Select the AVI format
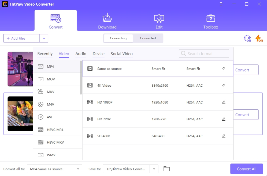Image resolution: width=267 pixels, height=176 pixels. 58,117
